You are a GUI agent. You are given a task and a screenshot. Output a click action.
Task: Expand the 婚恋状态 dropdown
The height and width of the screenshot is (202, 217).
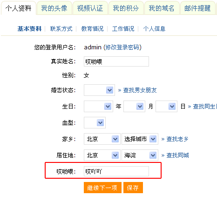tap(99, 90)
